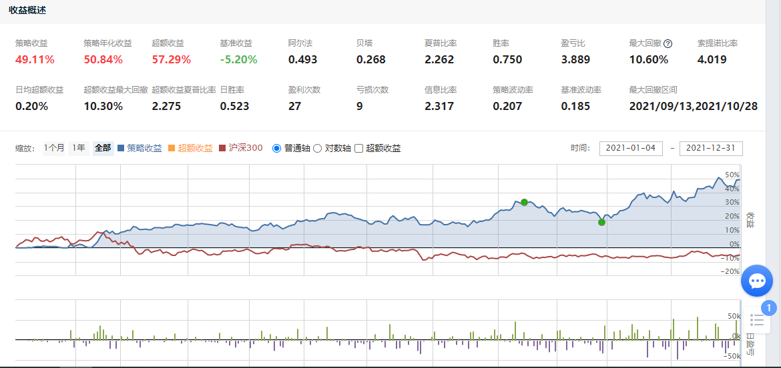Toggle the blue 策略收益 legend series
This screenshot has height=368, width=781.
[140, 148]
